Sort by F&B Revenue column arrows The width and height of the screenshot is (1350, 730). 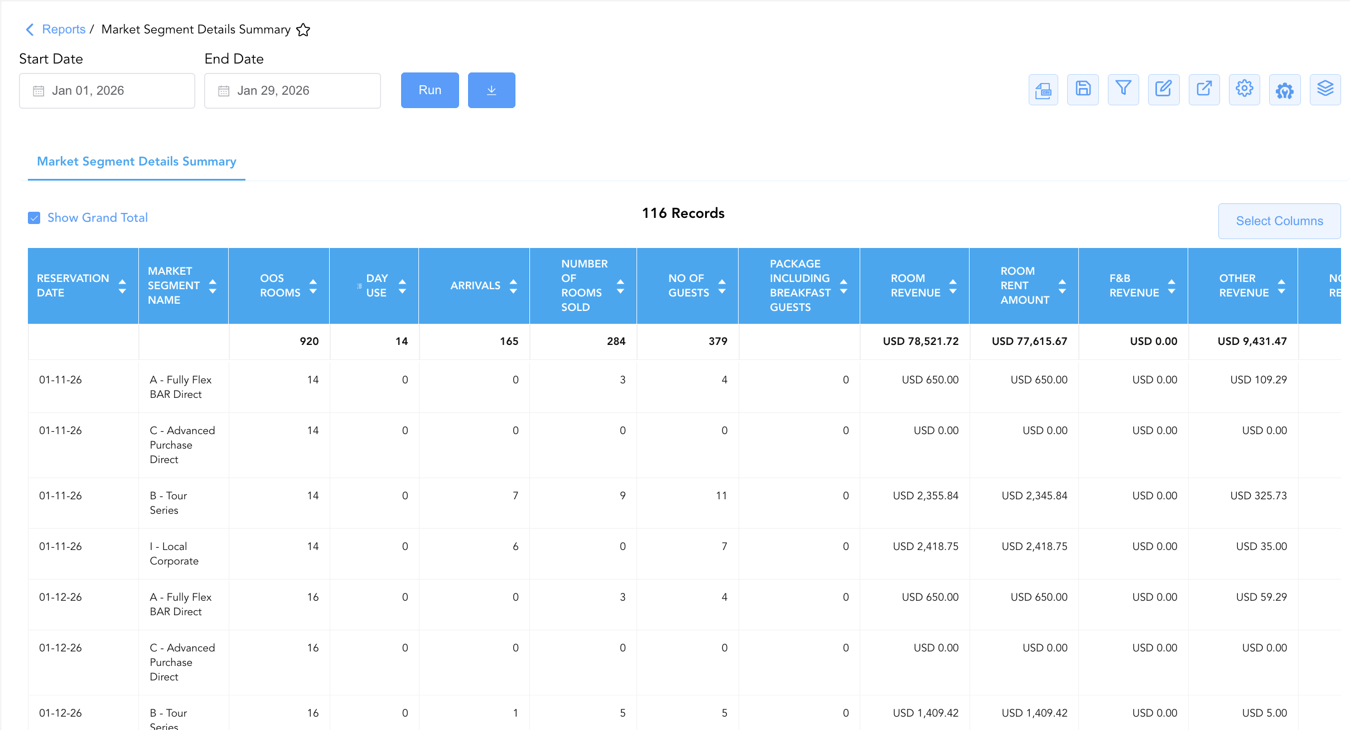coord(1171,286)
